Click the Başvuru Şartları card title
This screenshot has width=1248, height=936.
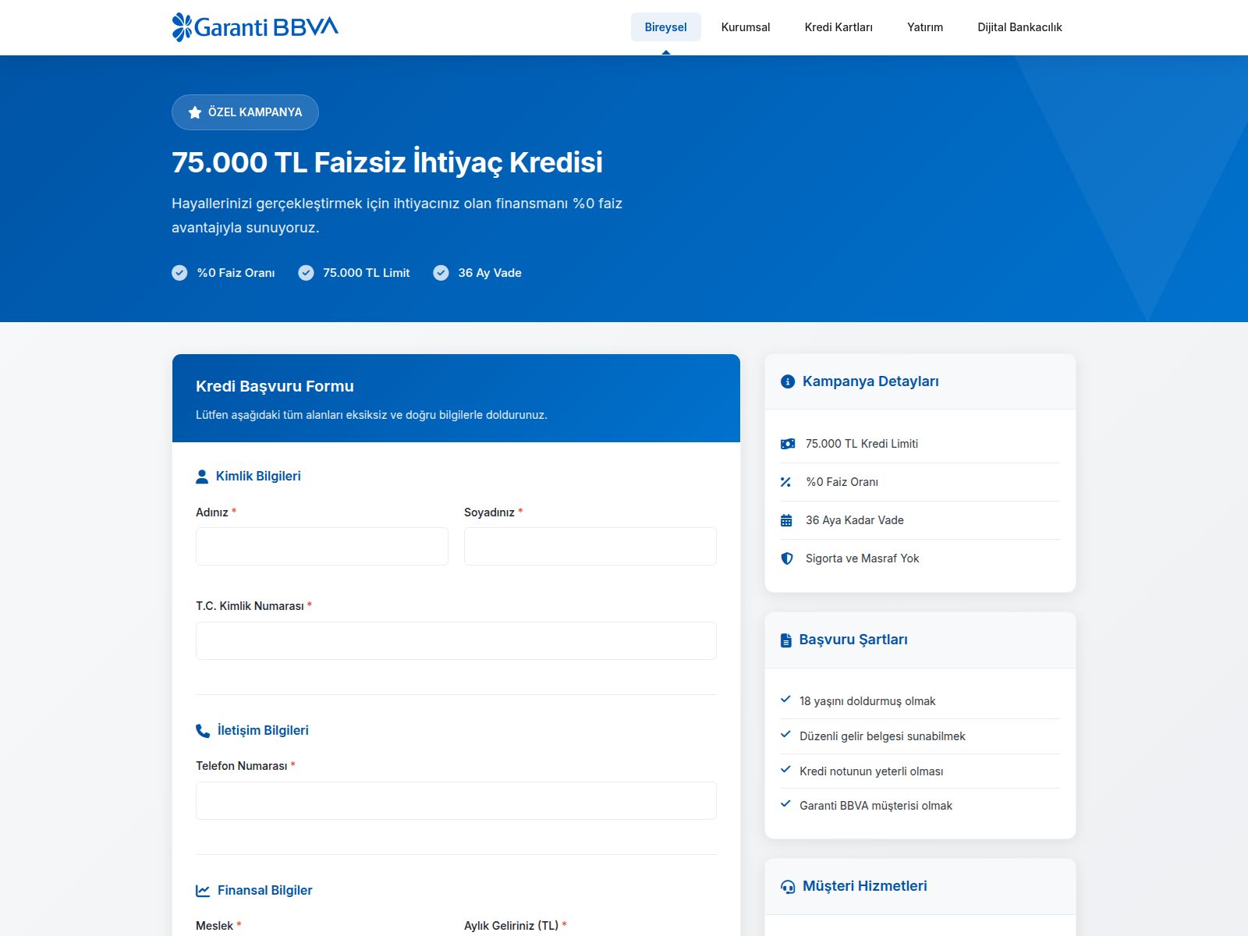tap(853, 640)
